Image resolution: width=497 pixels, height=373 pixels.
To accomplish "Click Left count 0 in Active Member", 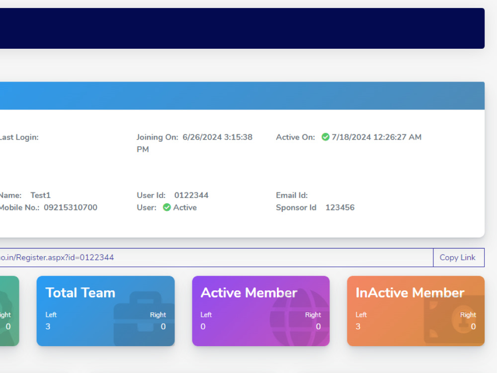I will pos(203,327).
